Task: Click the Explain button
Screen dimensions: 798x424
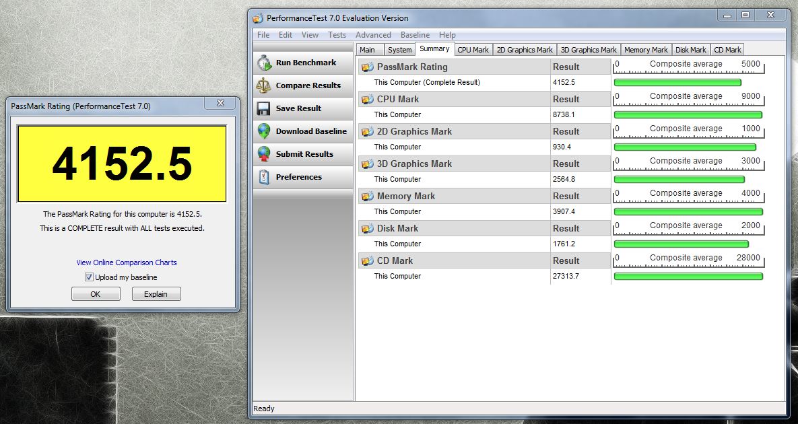Action: 156,294
